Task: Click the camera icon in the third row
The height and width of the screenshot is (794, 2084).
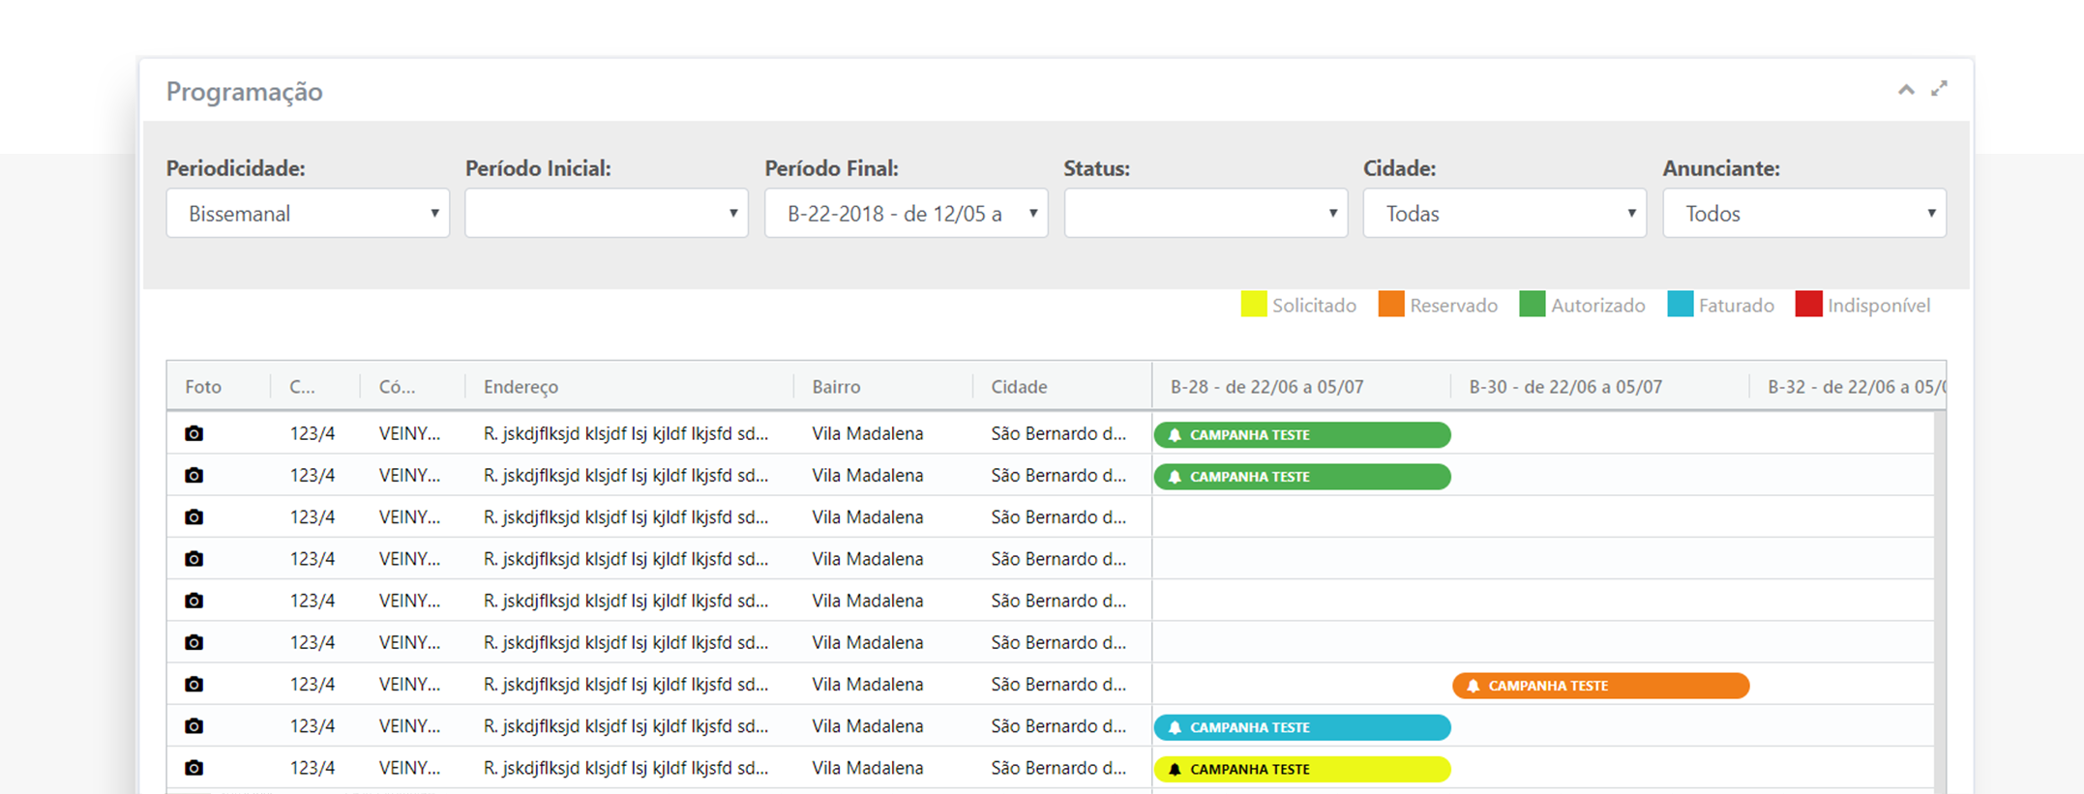Action: coord(194,517)
